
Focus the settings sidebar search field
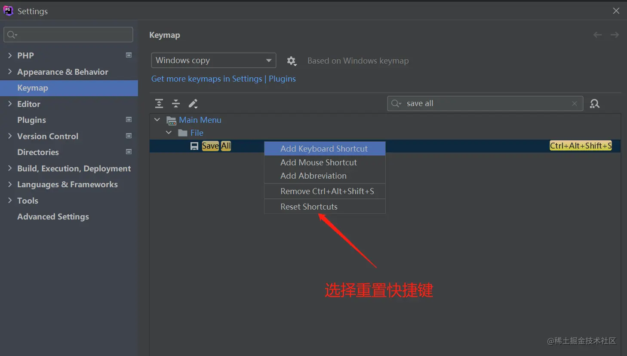click(x=68, y=35)
